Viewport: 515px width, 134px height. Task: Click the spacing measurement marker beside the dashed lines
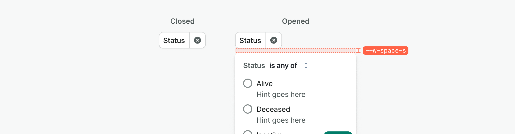tap(358, 51)
